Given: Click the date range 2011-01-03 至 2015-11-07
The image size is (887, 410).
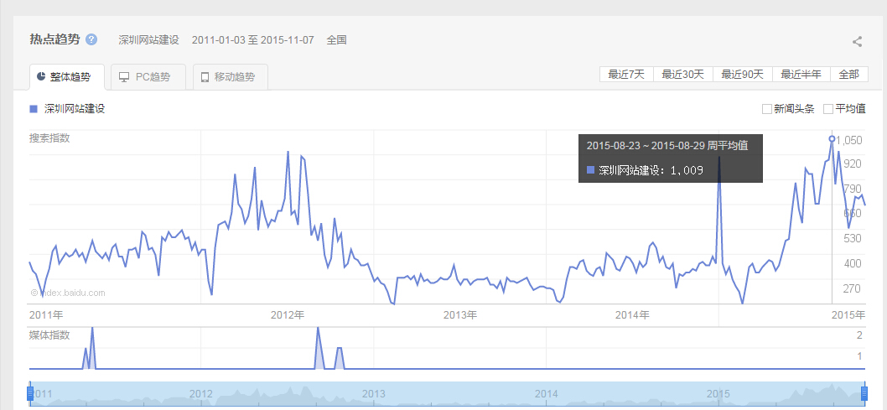Looking at the screenshot, I should click(252, 40).
